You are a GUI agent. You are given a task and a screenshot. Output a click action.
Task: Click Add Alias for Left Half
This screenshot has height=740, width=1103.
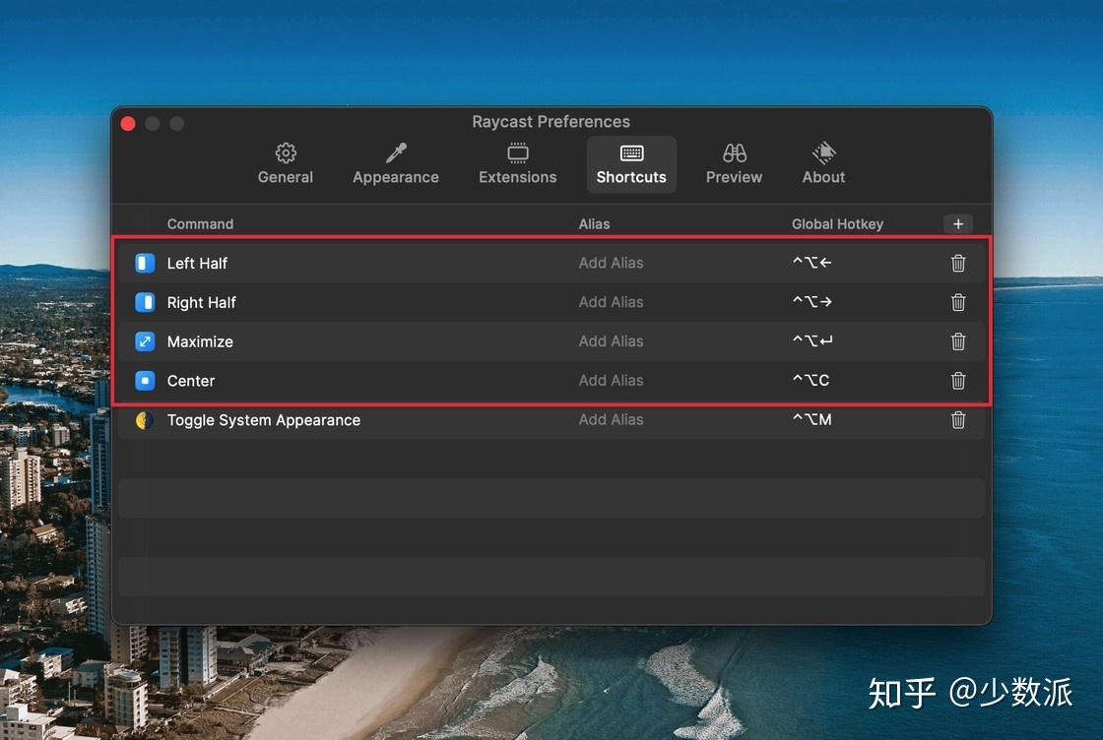(x=611, y=263)
